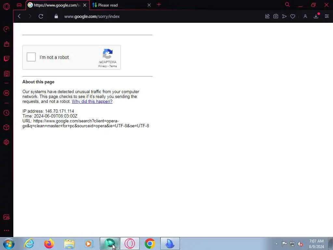This screenshot has width=333, height=250.
Task: Open Action Center flag tray icon
Action: [x=284, y=243]
